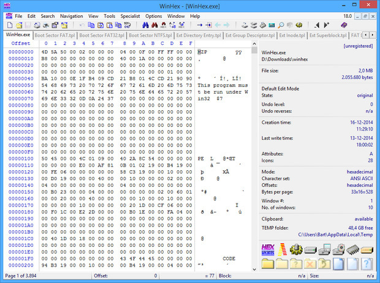Click the small binoculars HEX search icon
This screenshot has width=380, height=283.
(164, 25)
